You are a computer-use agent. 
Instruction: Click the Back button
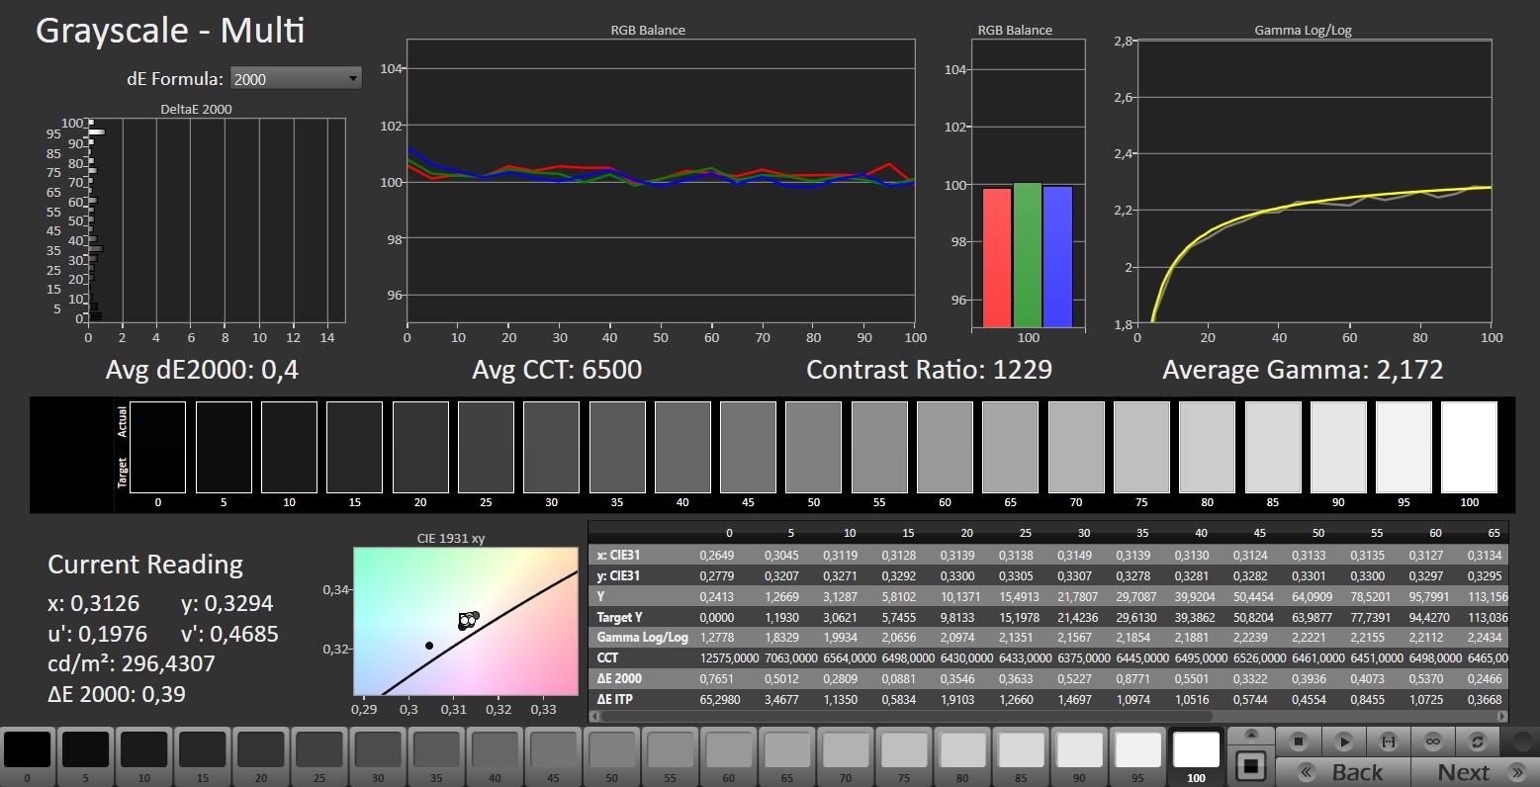click(1341, 772)
